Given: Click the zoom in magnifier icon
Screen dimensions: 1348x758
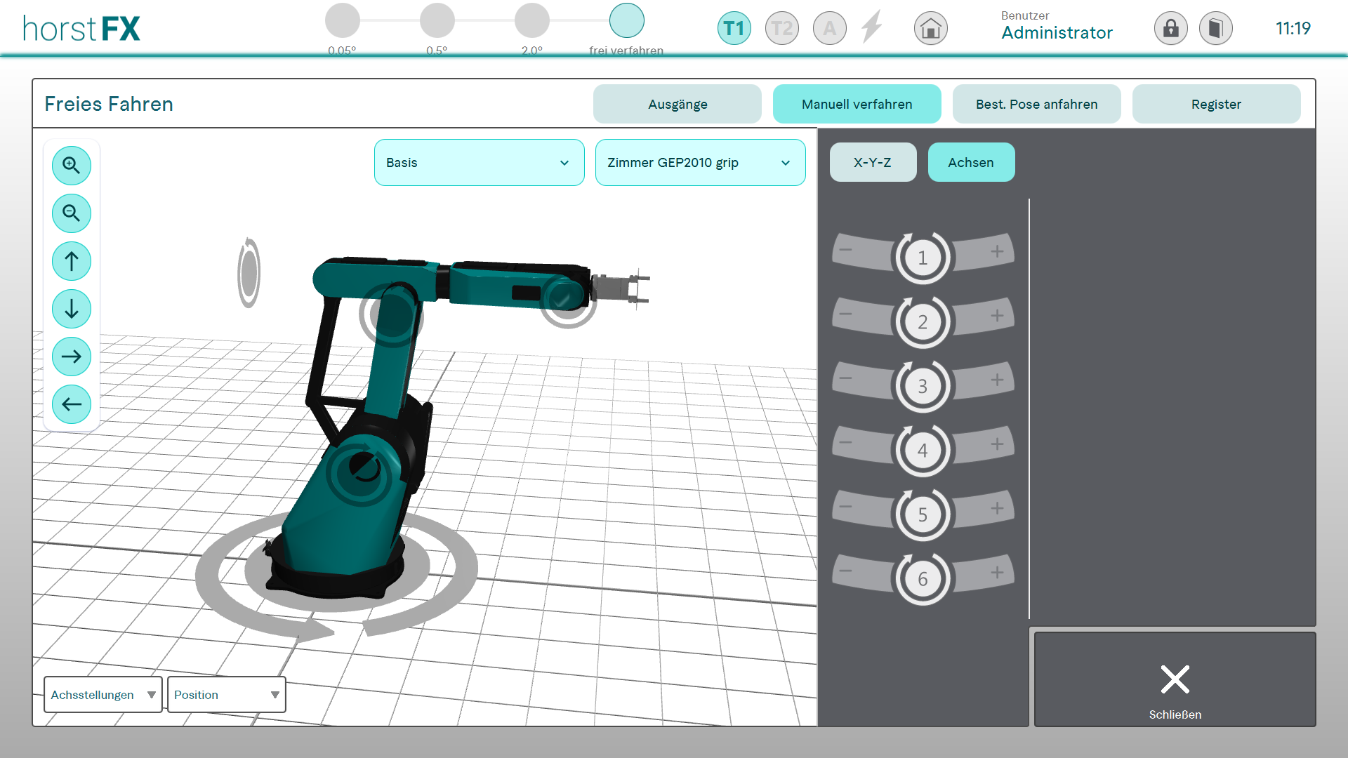Looking at the screenshot, I should click(x=72, y=166).
